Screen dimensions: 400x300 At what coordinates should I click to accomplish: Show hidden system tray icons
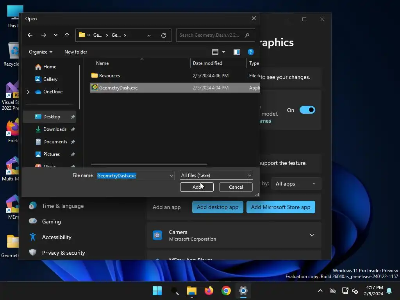coord(320,291)
